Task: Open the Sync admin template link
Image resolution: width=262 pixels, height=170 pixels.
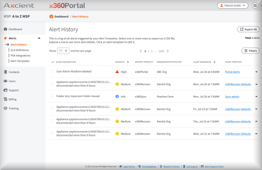Action: (232, 97)
